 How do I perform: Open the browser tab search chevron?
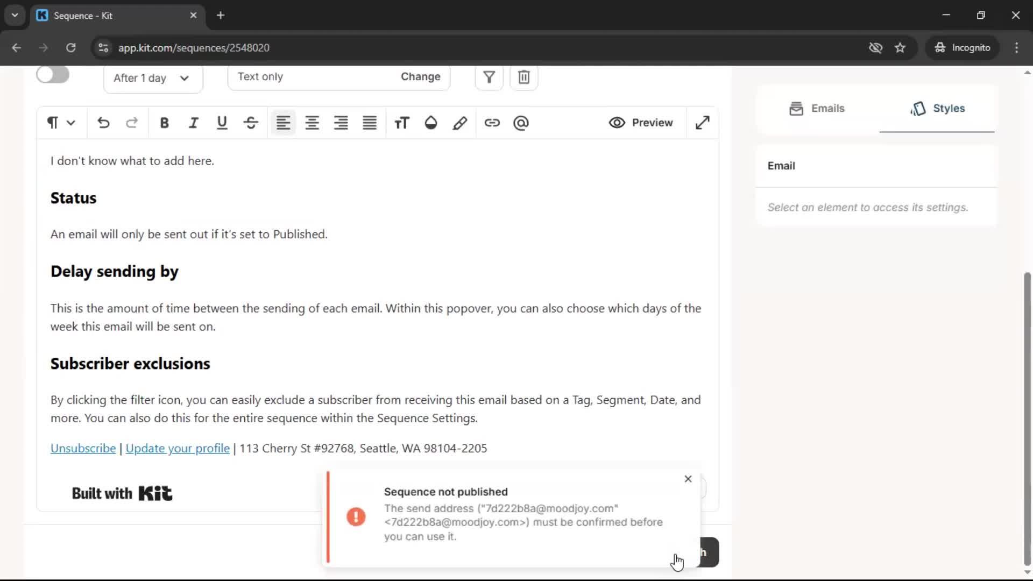click(15, 15)
